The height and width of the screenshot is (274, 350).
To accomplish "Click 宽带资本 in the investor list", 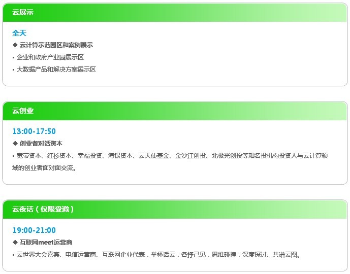I will point(28,156).
